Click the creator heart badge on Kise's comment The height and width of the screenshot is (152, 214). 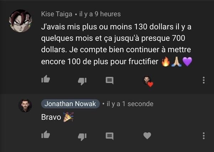pos(148,81)
